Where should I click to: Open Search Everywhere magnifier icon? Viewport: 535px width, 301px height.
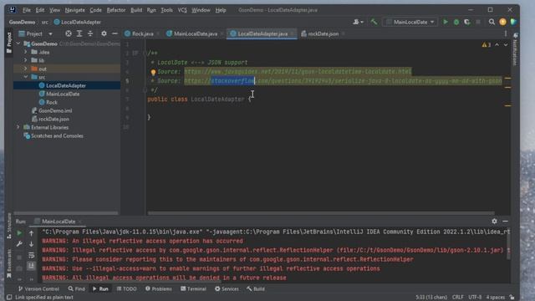click(492, 22)
